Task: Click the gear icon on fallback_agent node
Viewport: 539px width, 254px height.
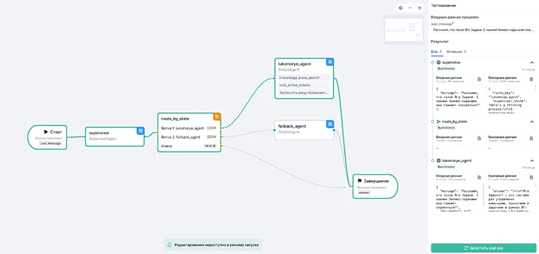Action: click(330, 124)
